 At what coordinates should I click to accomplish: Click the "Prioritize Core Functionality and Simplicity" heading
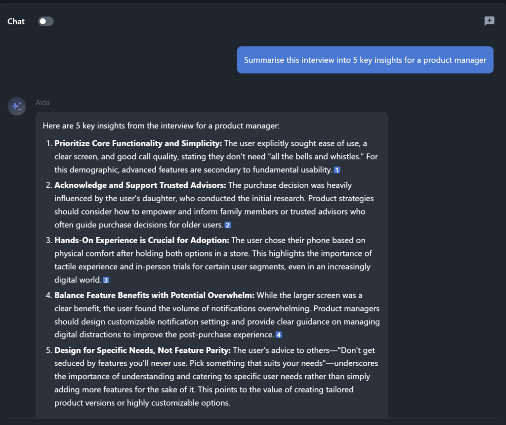(138, 143)
